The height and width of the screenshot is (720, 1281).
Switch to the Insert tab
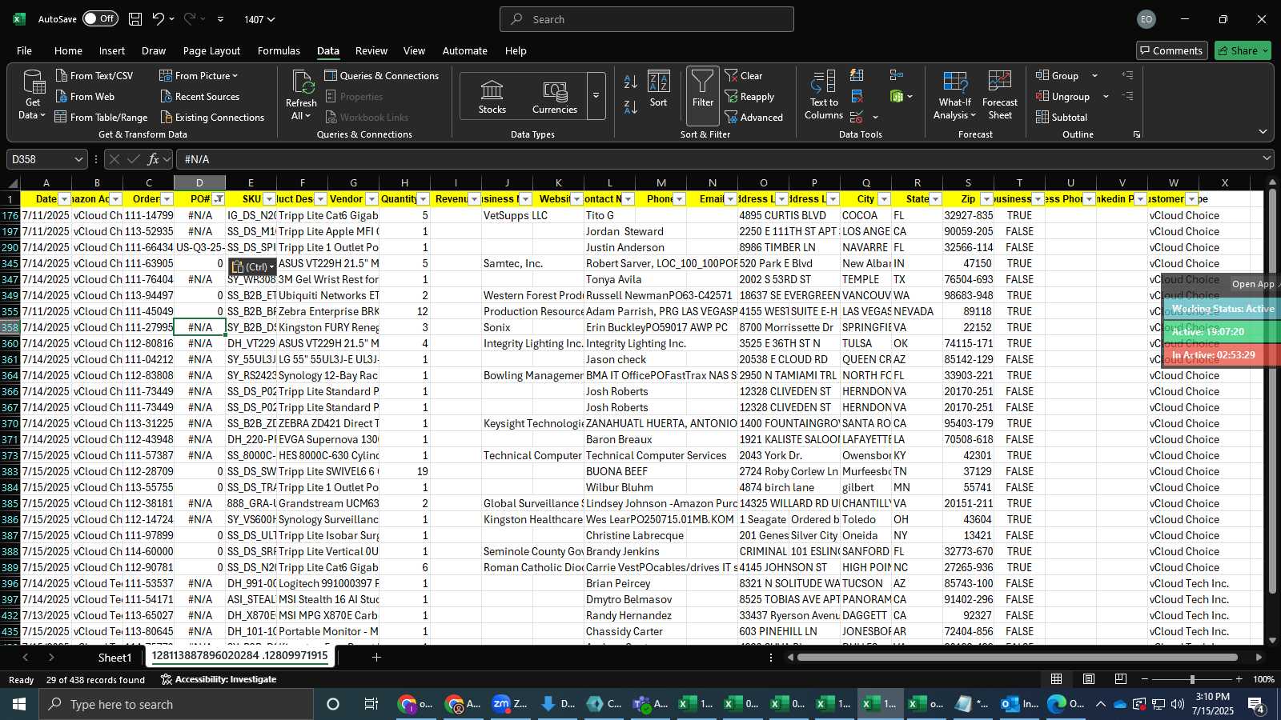[x=112, y=50]
